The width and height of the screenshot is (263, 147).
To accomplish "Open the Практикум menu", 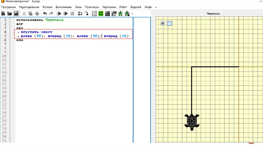I will (x=92, y=7).
